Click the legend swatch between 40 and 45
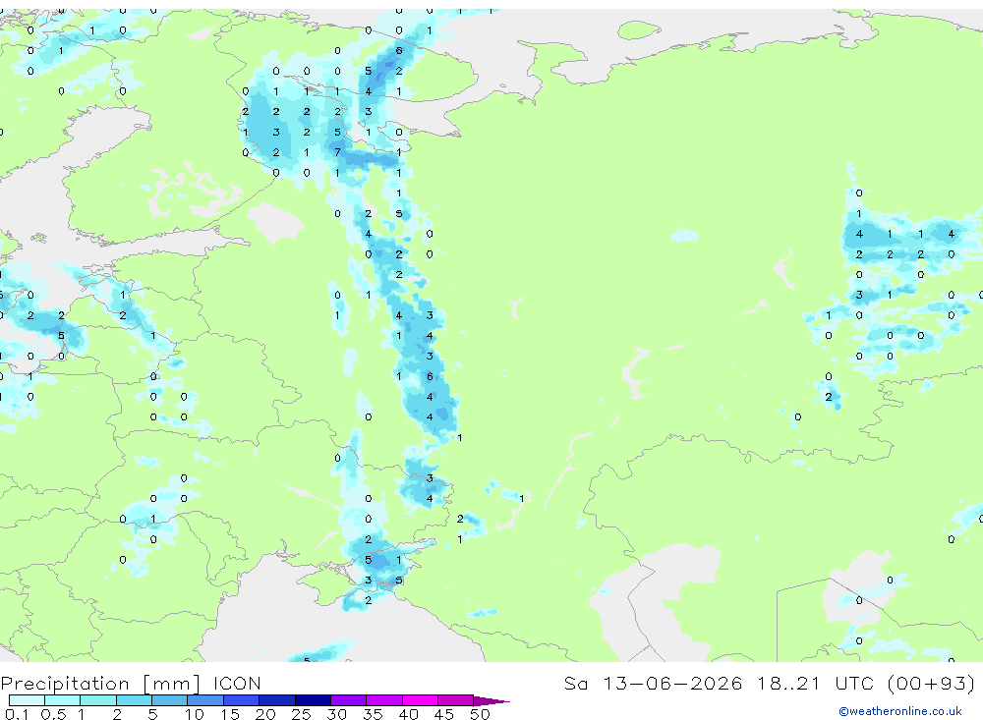 click(420, 700)
